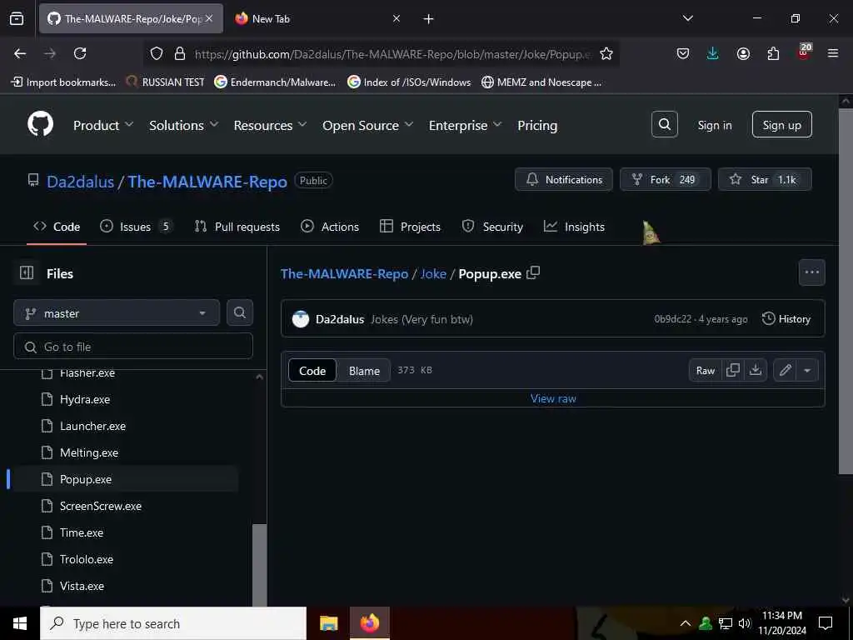Click the file tree scrollbar thumb
The height and width of the screenshot is (640, 853).
click(x=260, y=565)
